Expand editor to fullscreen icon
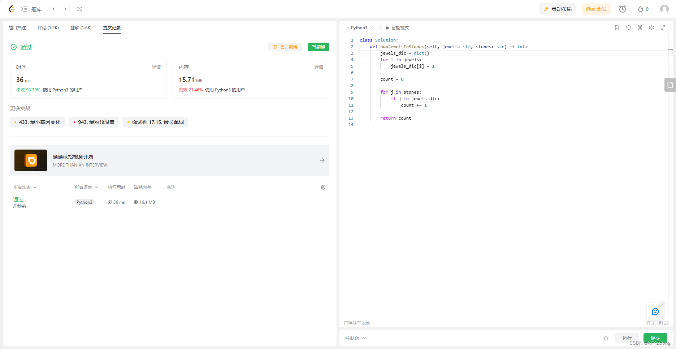This screenshot has height=349, width=676. pyautogui.click(x=663, y=27)
